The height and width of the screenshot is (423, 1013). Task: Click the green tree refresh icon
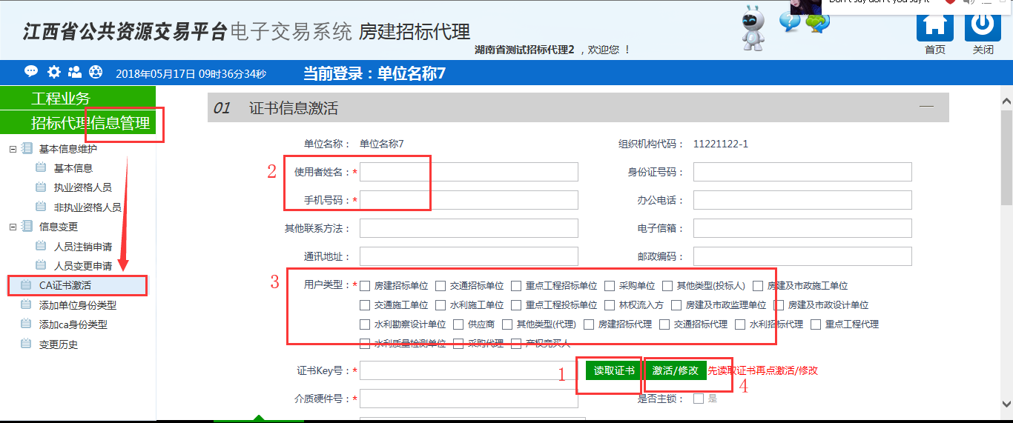[x=818, y=22]
